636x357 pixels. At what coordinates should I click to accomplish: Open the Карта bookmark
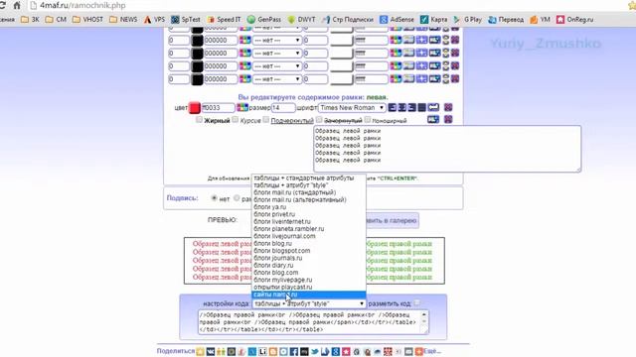[x=433, y=20]
